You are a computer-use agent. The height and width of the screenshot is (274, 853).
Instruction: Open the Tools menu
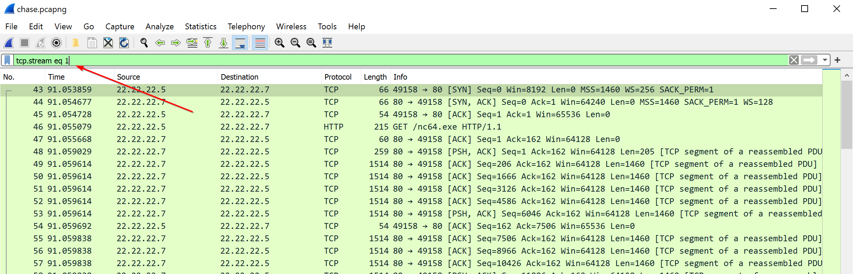[327, 27]
